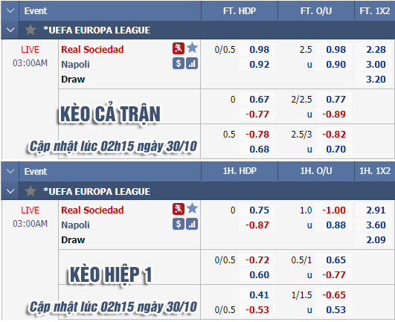Collapse the top Event header chevron
395x322 pixels.
[10, 10]
